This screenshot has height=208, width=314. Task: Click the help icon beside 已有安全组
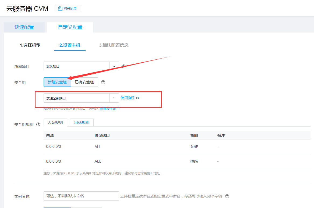pos(103,82)
